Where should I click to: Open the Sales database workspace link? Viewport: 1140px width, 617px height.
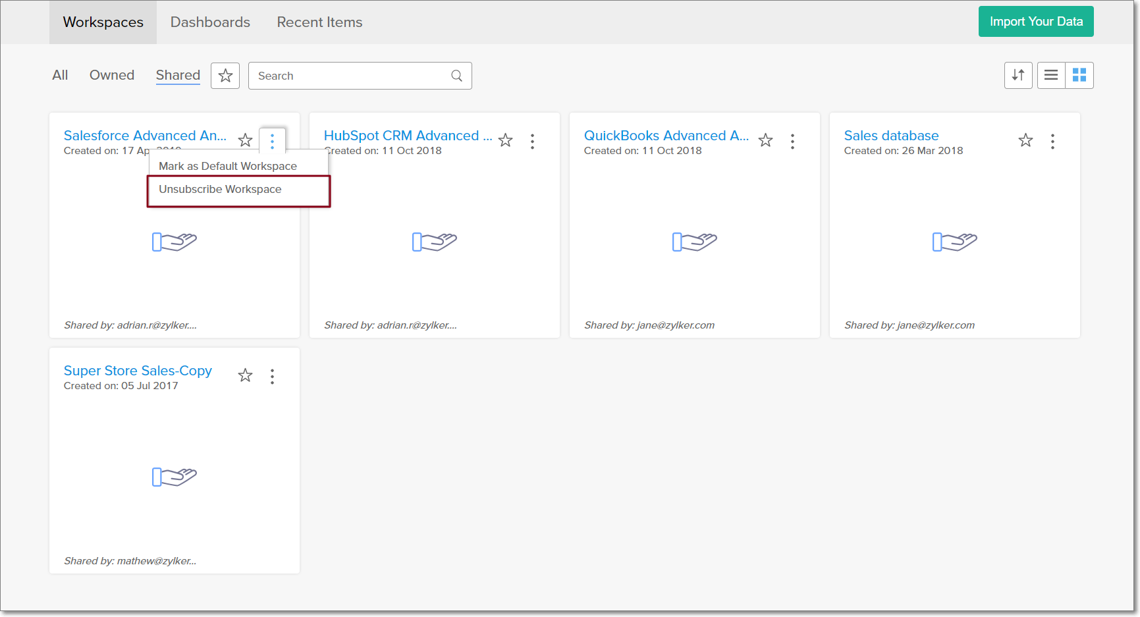(x=891, y=136)
